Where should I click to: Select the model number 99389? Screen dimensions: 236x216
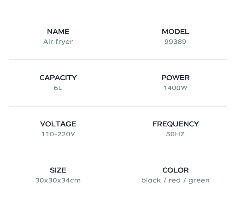[175, 42]
